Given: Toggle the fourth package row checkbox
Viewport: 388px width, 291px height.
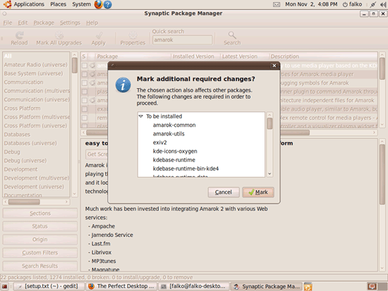Looking at the screenshot, I should [85, 92].
